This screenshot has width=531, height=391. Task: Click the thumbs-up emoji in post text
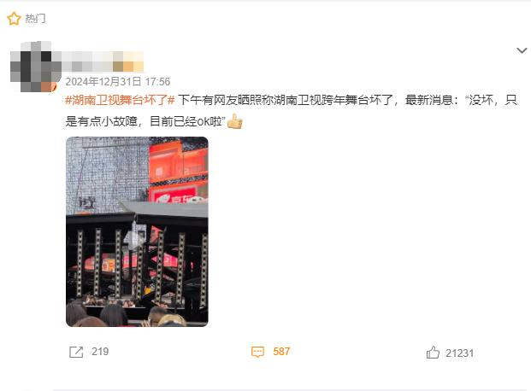click(234, 121)
